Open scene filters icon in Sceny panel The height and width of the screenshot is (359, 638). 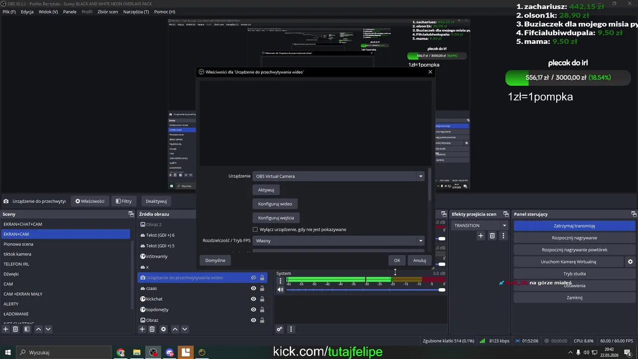(27, 329)
